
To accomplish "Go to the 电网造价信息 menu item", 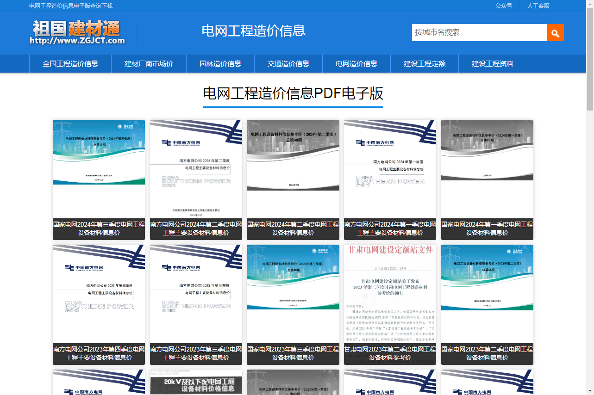I will [356, 64].
